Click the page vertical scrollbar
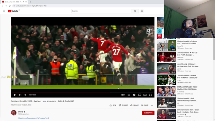The image size is (215, 121). click(x=214, y=49)
